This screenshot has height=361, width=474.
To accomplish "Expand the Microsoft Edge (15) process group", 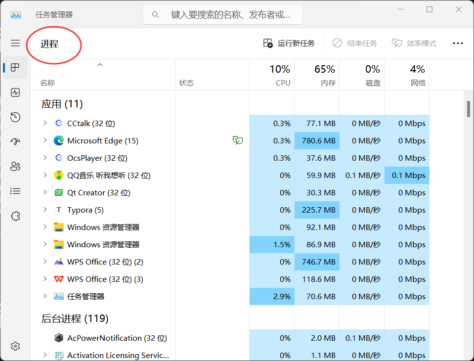I will [x=45, y=140].
